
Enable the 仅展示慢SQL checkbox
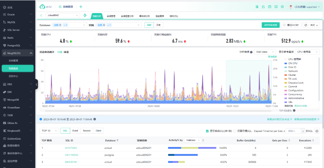point(235,131)
